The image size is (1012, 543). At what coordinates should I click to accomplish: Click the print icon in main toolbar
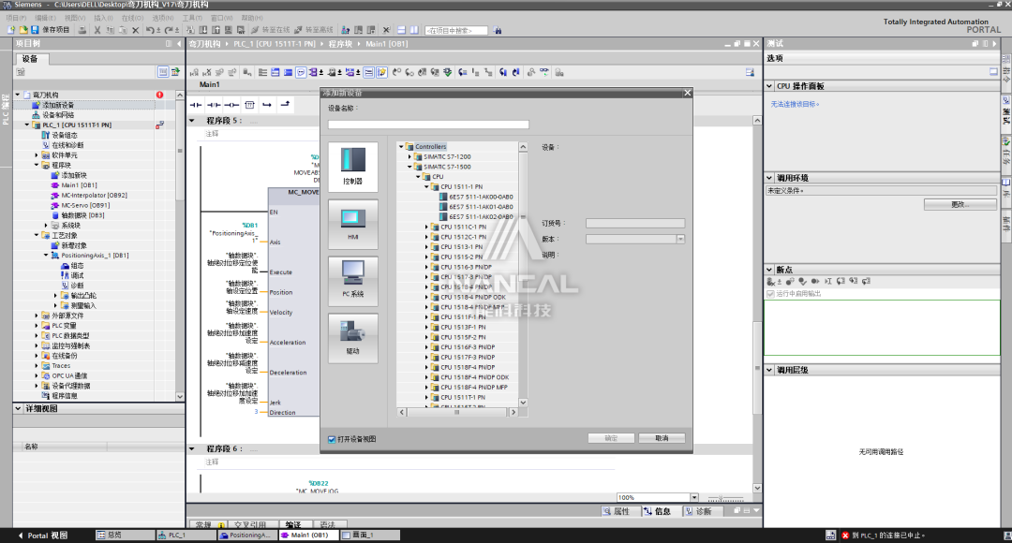coord(82,30)
